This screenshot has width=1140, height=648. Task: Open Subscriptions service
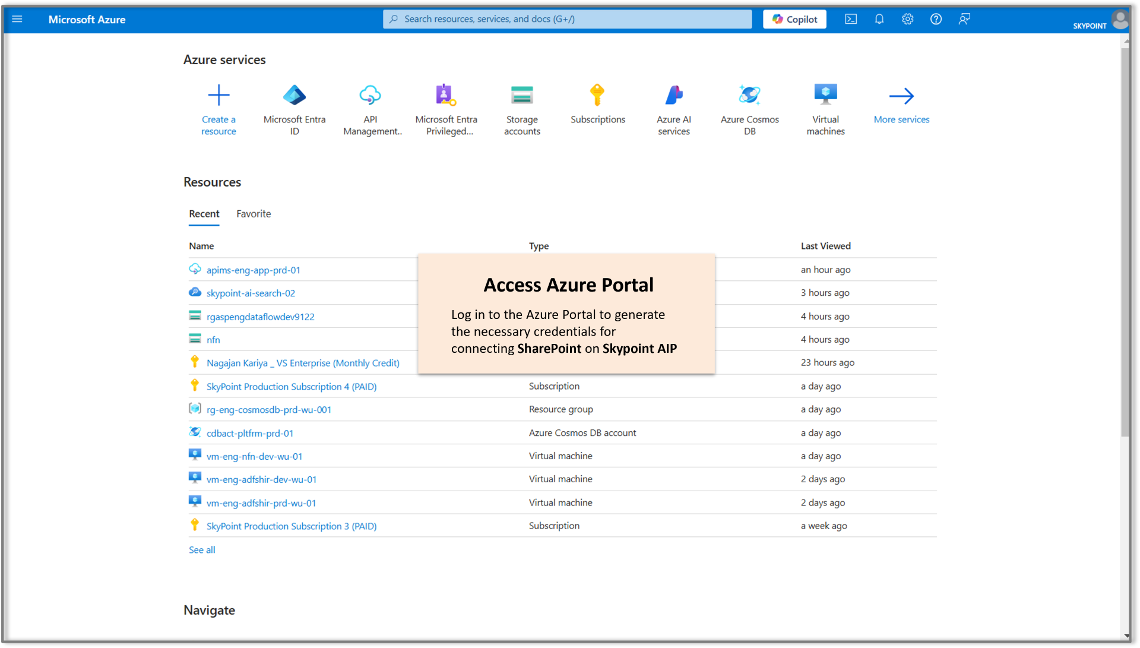tap(597, 108)
